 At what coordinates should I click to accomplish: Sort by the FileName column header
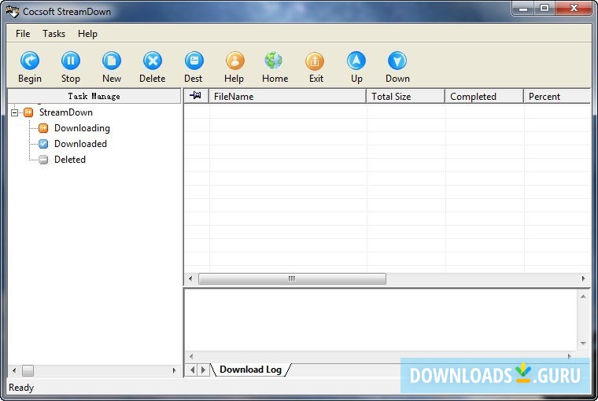point(287,97)
